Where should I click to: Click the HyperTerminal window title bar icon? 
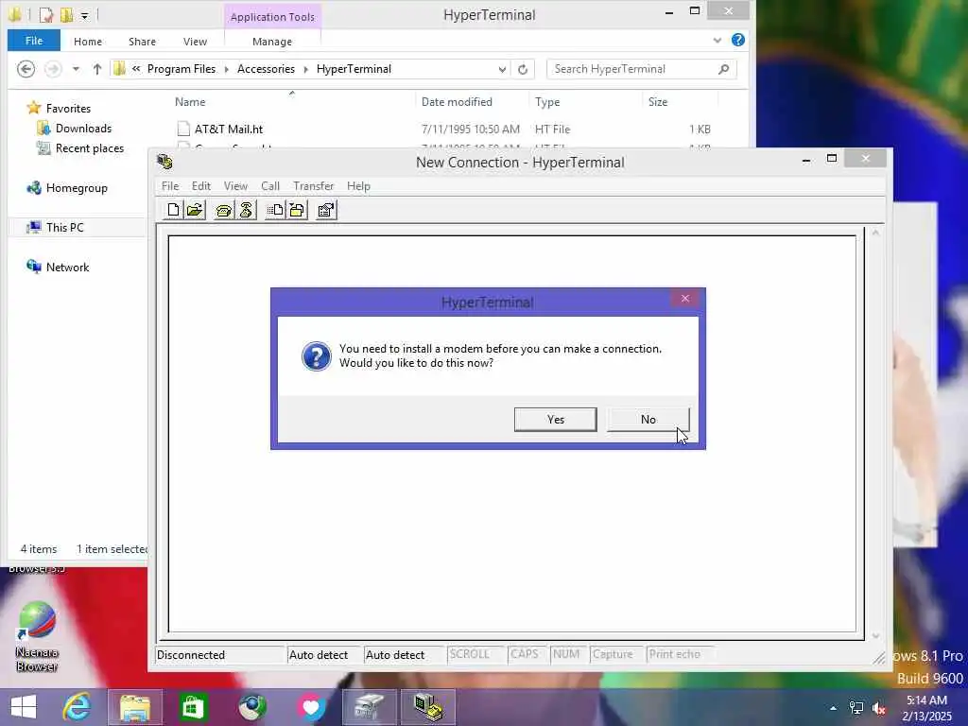coord(164,162)
